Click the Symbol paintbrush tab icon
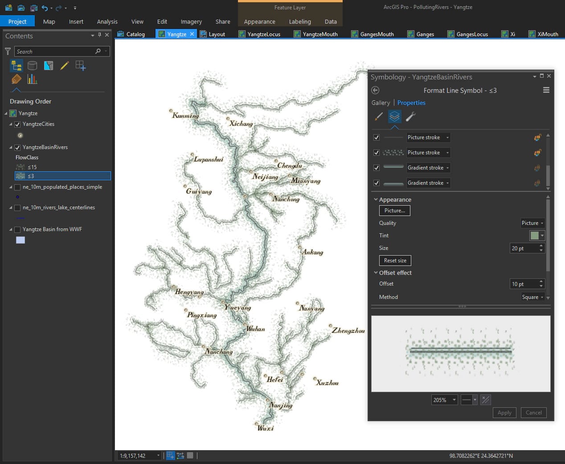The width and height of the screenshot is (565, 464). tap(379, 117)
